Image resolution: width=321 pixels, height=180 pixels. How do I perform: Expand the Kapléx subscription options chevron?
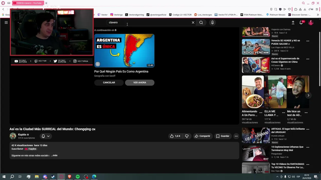coord(48,136)
